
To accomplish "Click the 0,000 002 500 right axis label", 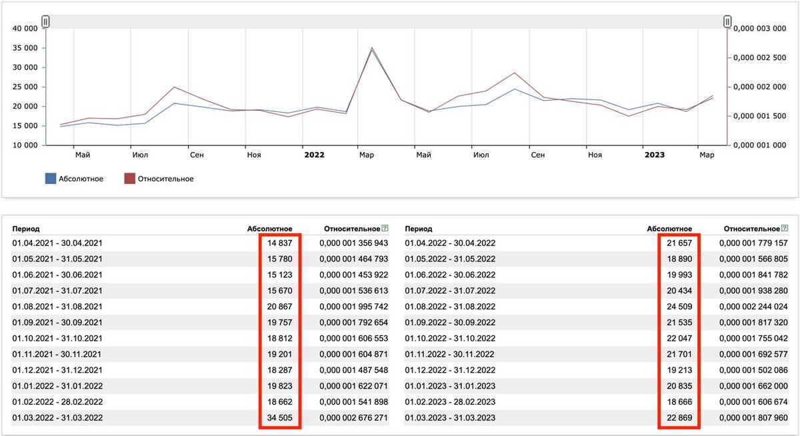I will (761, 58).
